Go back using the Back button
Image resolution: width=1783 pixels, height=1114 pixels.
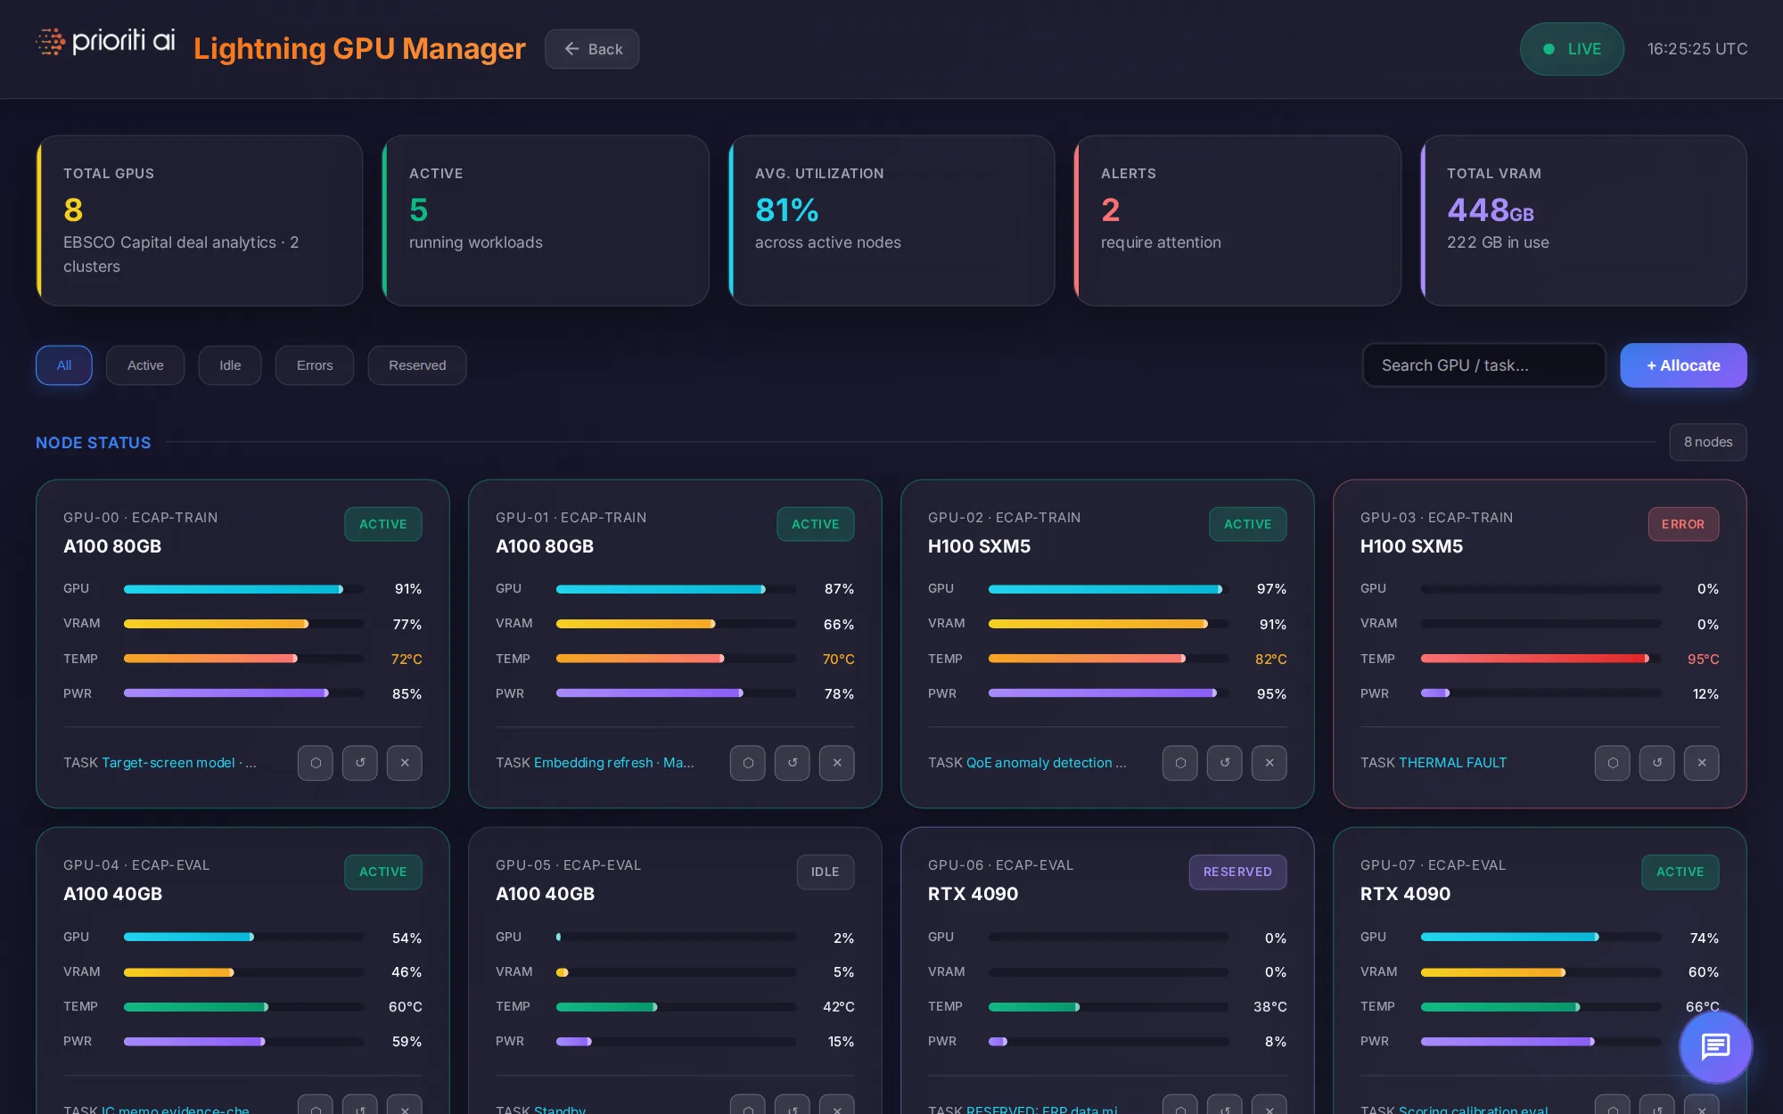(592, 49)
